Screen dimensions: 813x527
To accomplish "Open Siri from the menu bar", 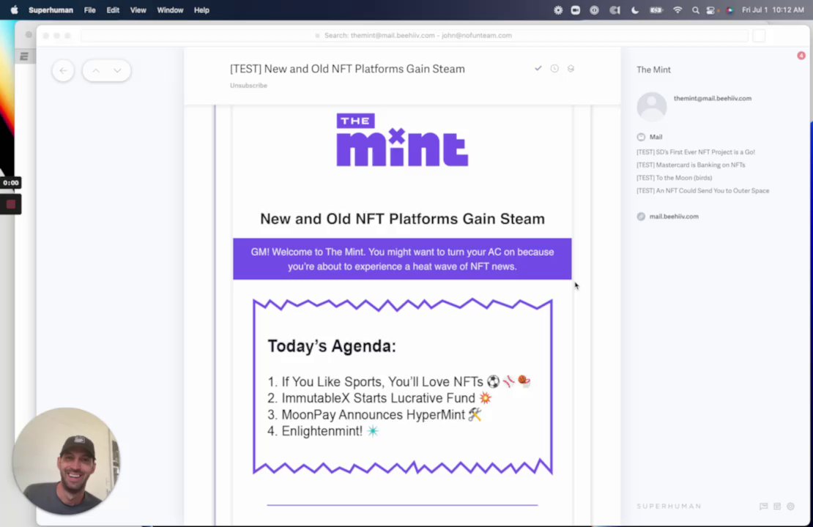I will coord(730,10).
